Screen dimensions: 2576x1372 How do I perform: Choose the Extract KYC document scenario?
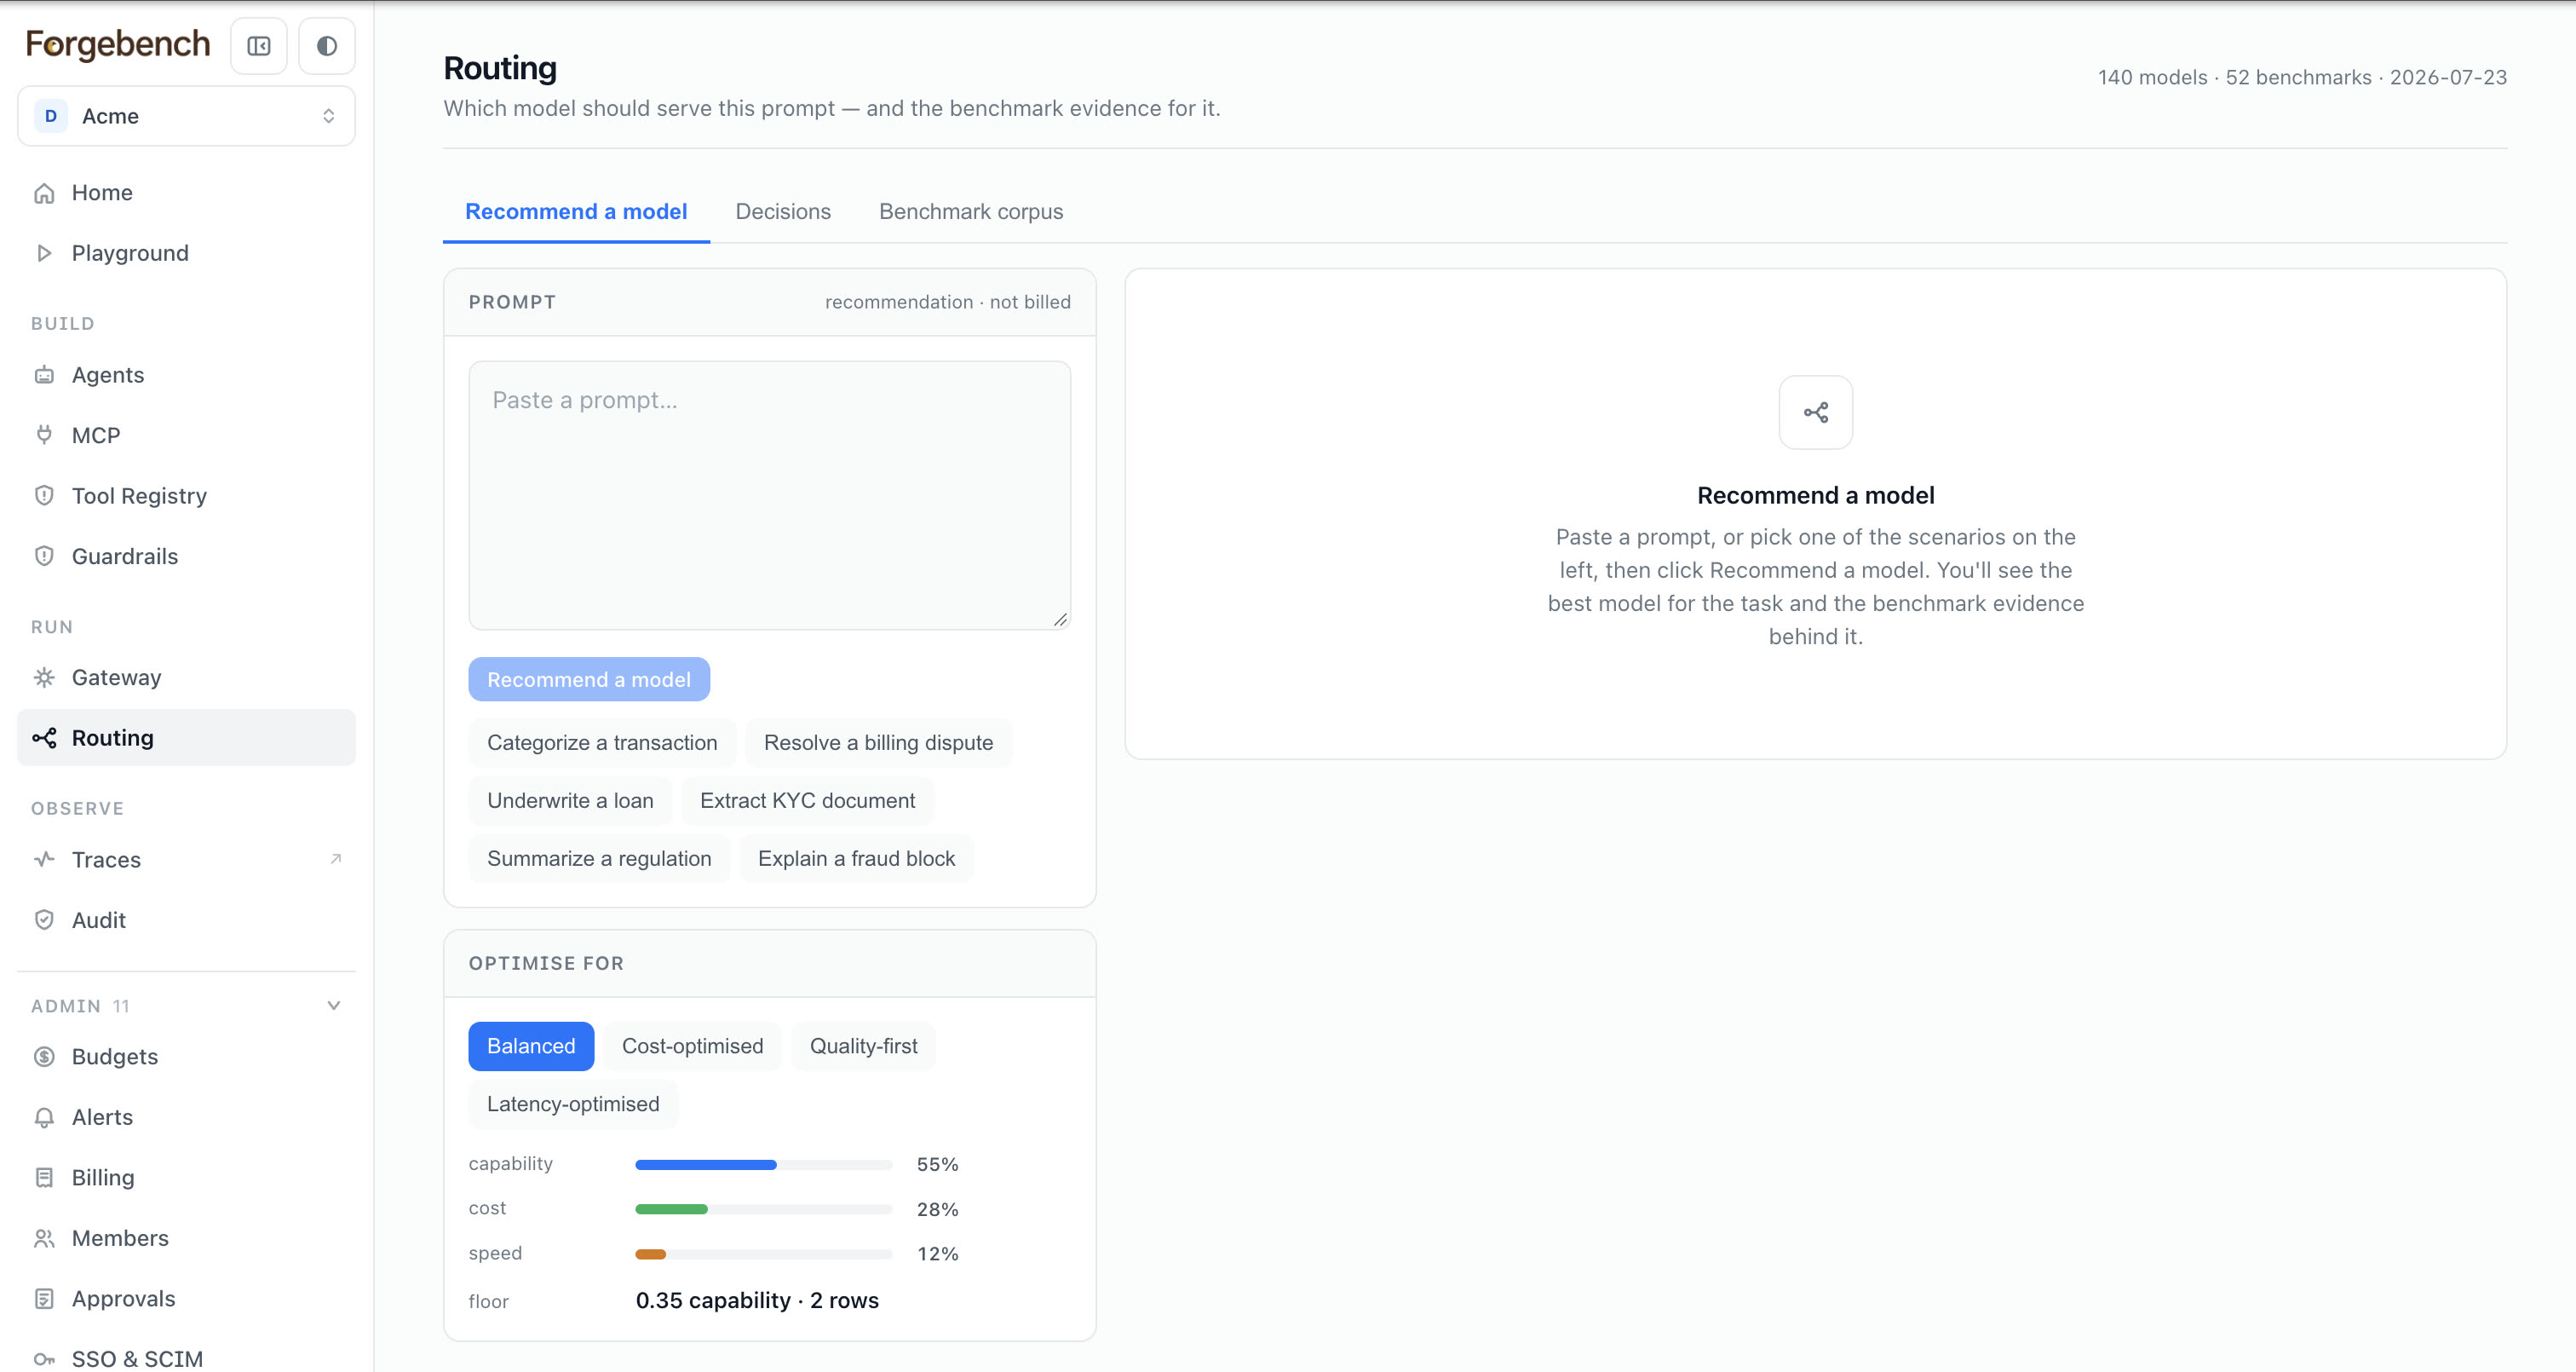point(807,800)
